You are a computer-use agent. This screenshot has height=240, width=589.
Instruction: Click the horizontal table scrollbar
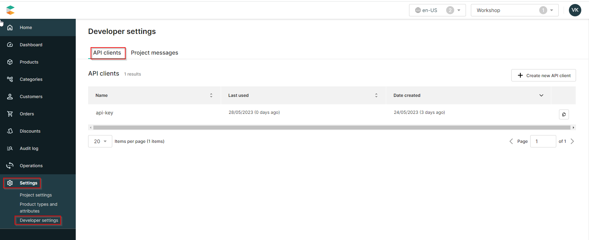pos(331,127)
